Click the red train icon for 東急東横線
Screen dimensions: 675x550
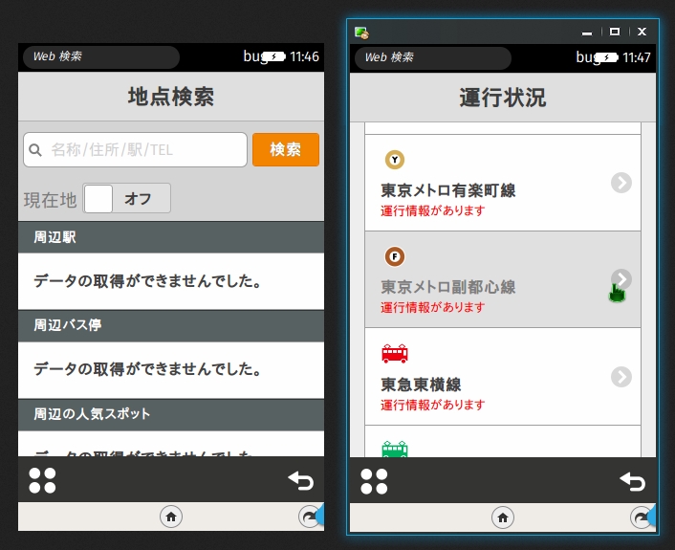click(395, 354)
